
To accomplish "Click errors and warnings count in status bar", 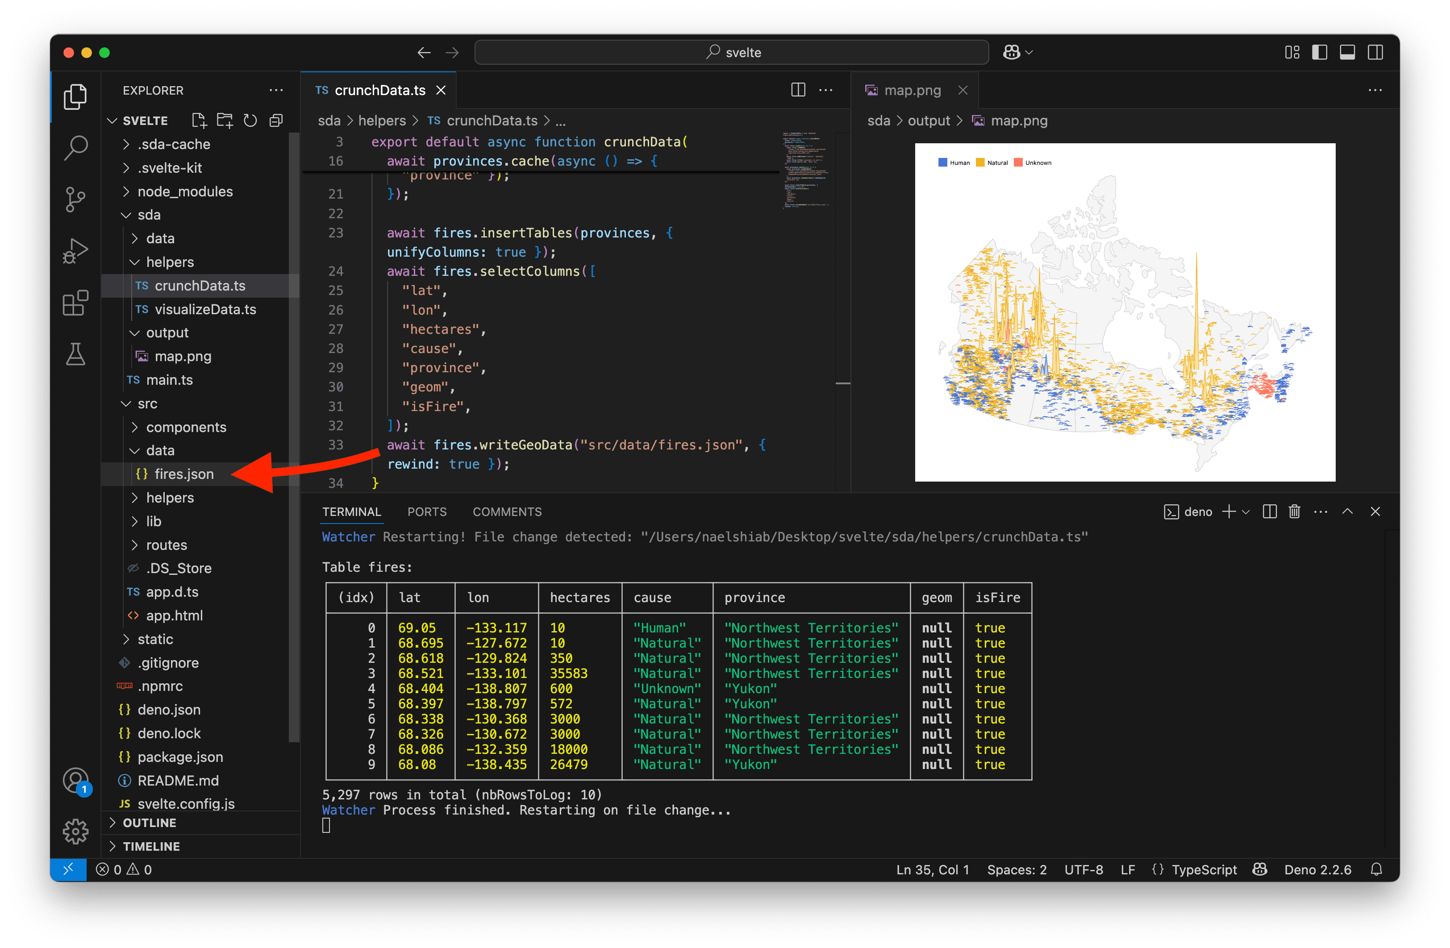I will click(x=124, y=869).
